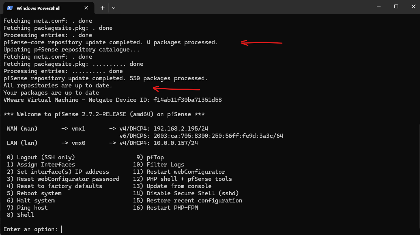The image size is (420, 235).
Task: Click the cursor after "Enter an option:"
Action: click(x=62, y=229)
